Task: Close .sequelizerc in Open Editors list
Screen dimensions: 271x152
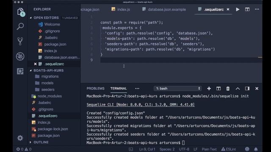Action: 35,64
